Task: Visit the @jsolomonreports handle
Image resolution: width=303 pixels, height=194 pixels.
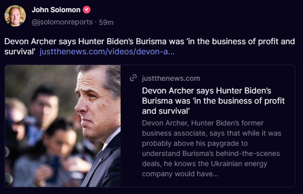Action: (x=62, y=22)
